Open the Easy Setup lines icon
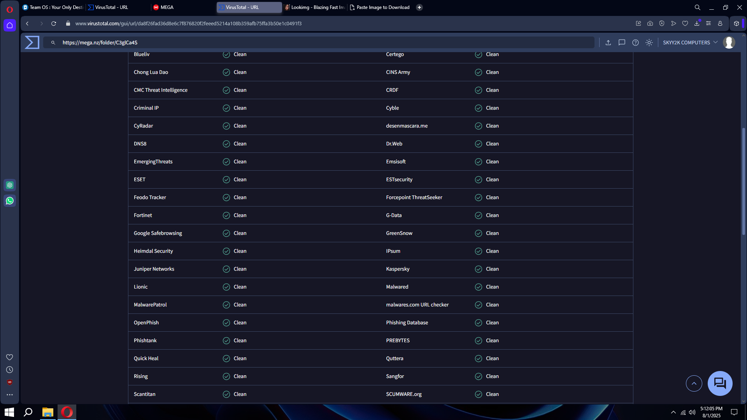 pos(708,24)
